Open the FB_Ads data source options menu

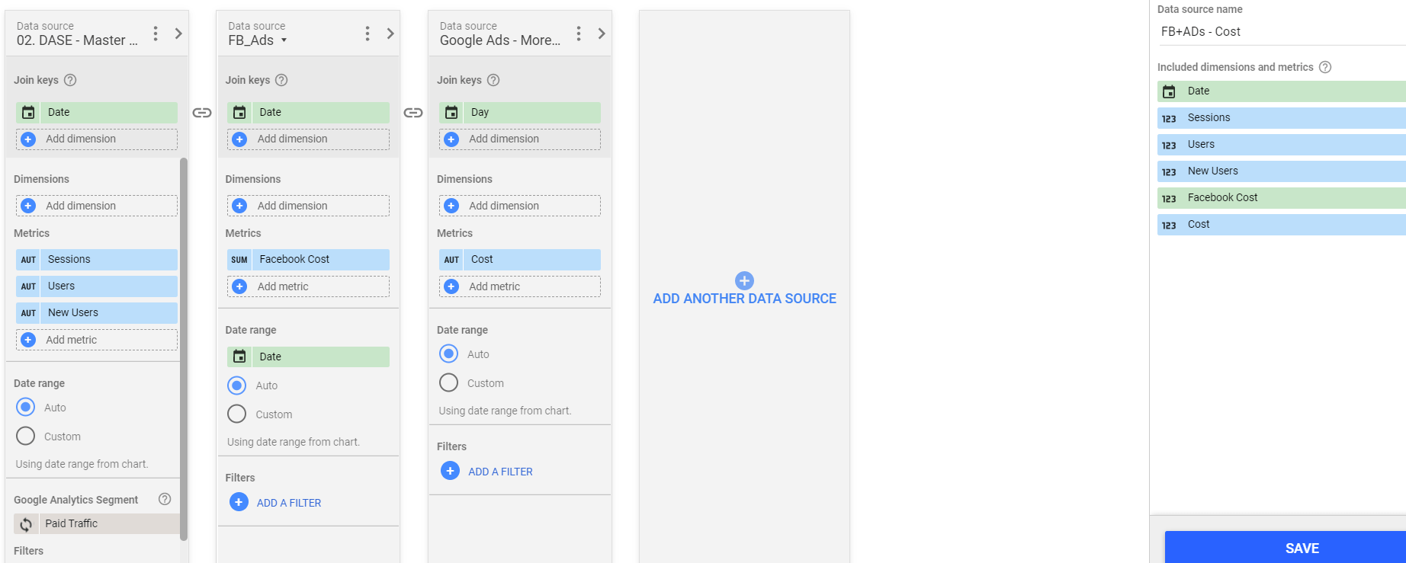[368, 34]
